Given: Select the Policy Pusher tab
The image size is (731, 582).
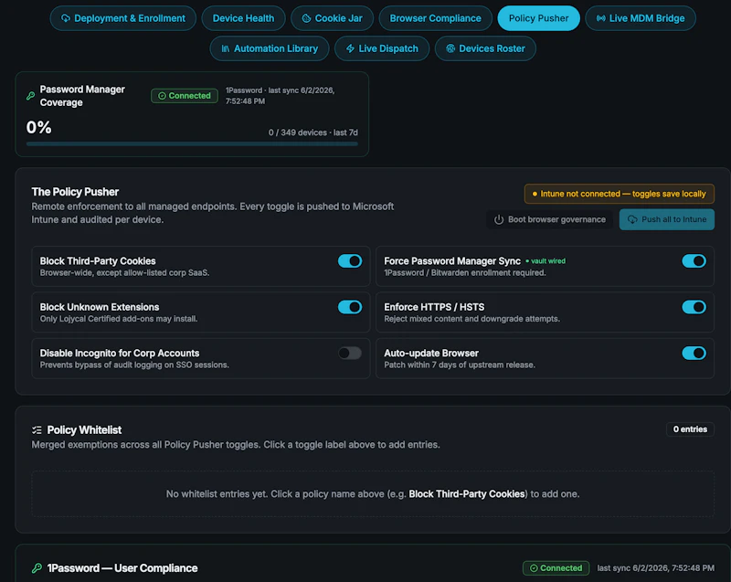Looking at the screenshot, I should 538,18.
